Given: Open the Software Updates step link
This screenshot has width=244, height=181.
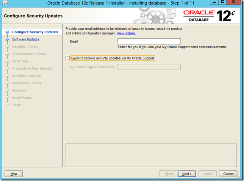Looking at the screenshot, I should tap(26, 39).
